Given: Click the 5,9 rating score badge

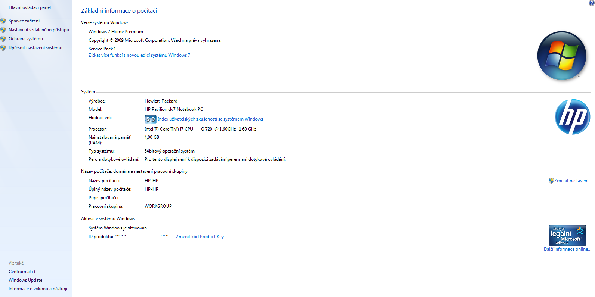Looking at the screenshot, I should tap(150, 119).
